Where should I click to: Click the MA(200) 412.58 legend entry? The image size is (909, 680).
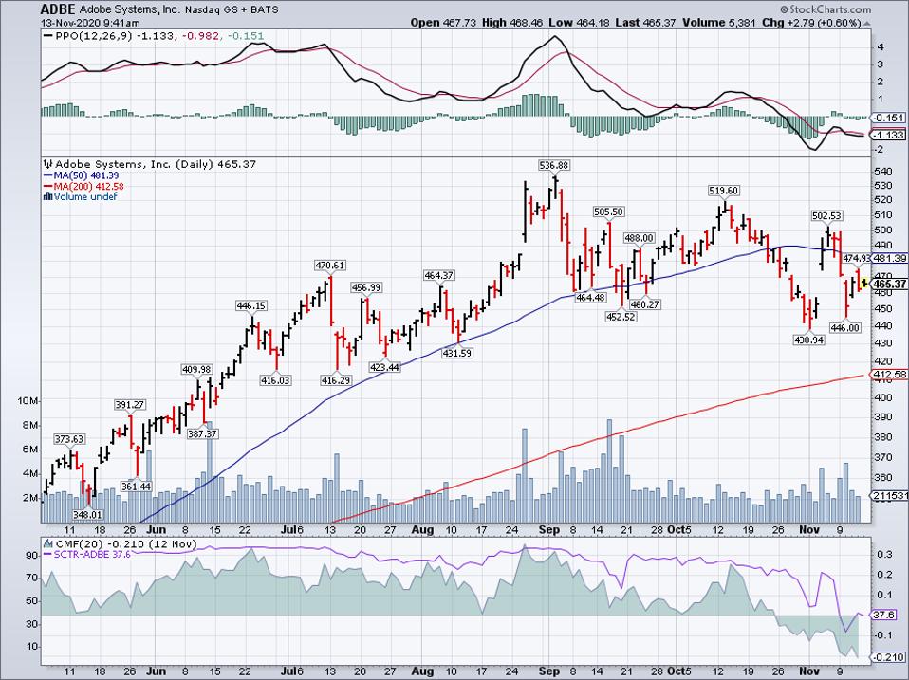pyautogui.click(x=83, y=186)
